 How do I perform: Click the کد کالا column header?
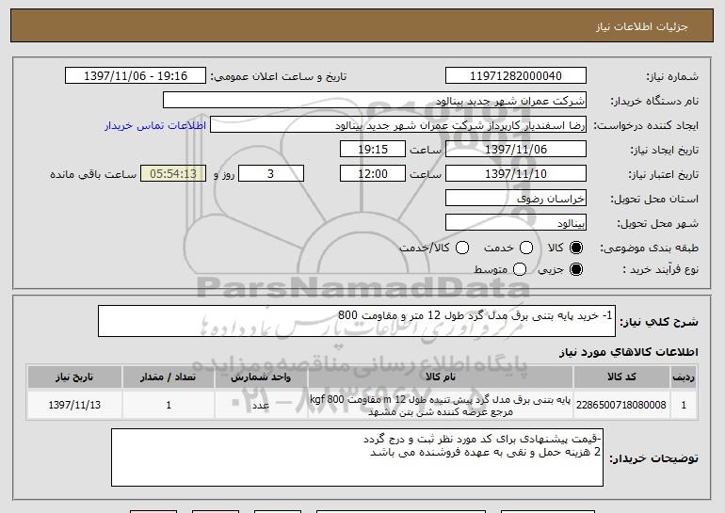[621, 377]
